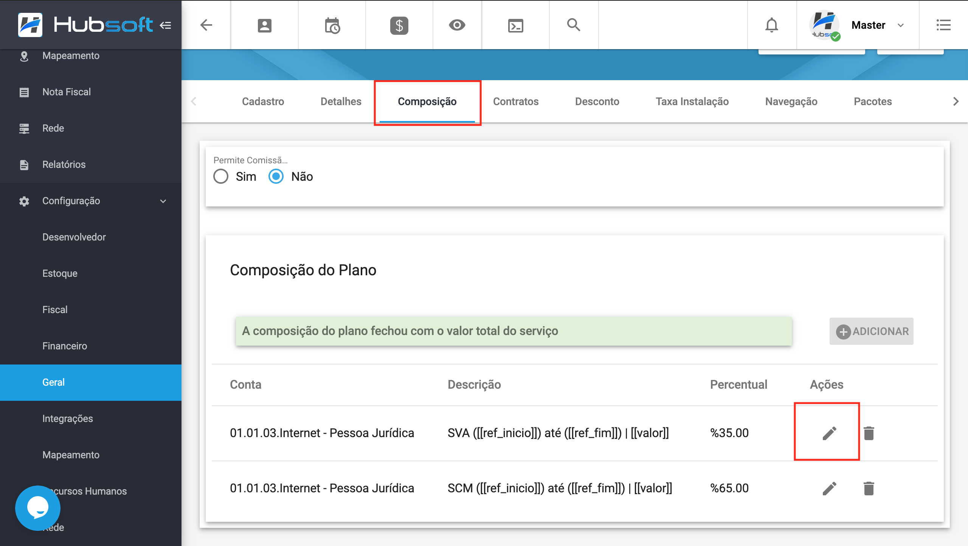Screen dimensions: 968x546
Task: Open the client profile card icon
Action: [264, 25]
